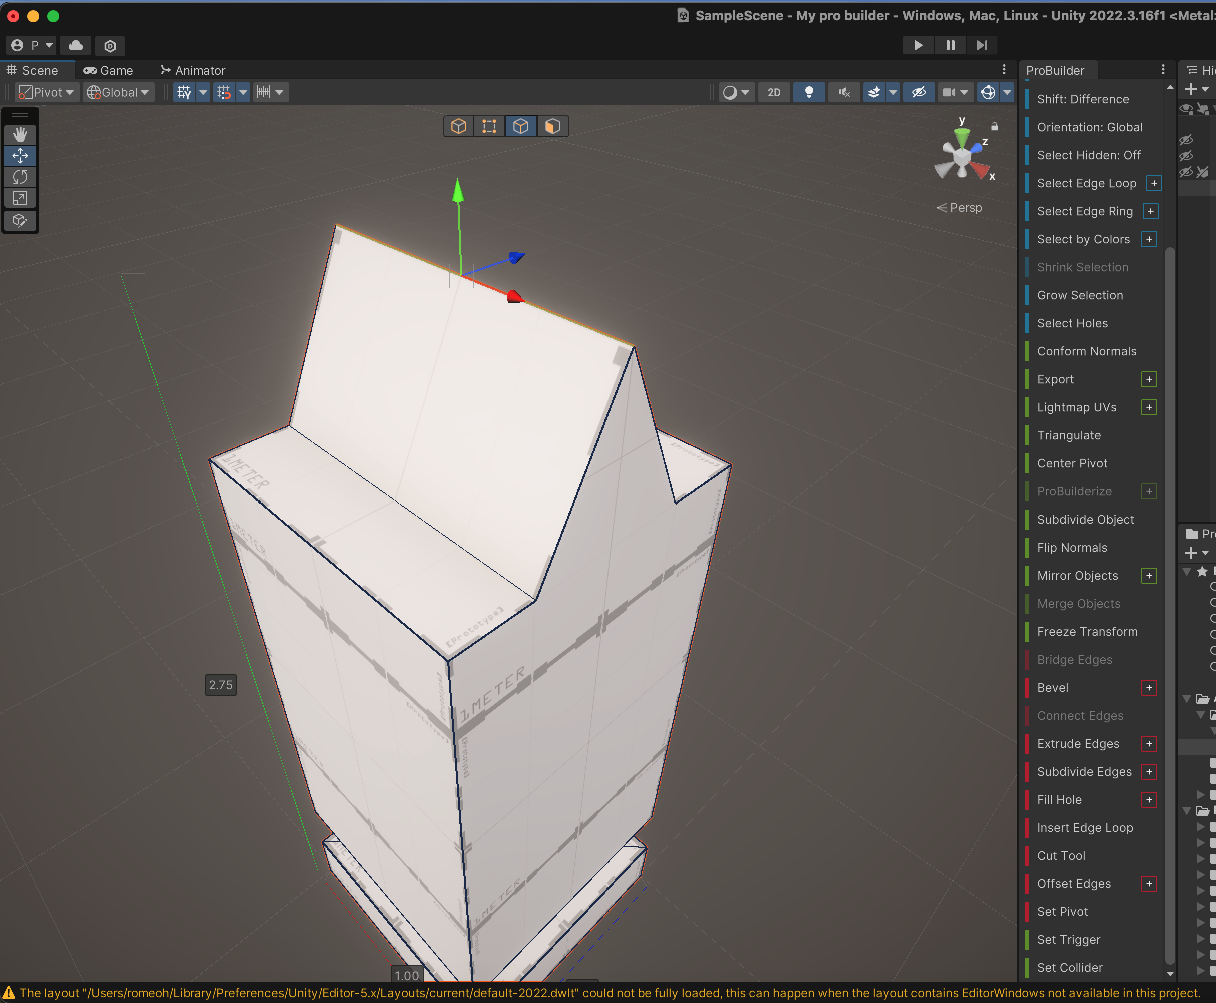Screen dimensions: 1216x1003
Task: Open the Pivot handle position dropdown
Action: 46,92
